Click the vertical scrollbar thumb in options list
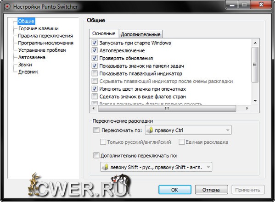275x202 pixels. coord(255,65)
